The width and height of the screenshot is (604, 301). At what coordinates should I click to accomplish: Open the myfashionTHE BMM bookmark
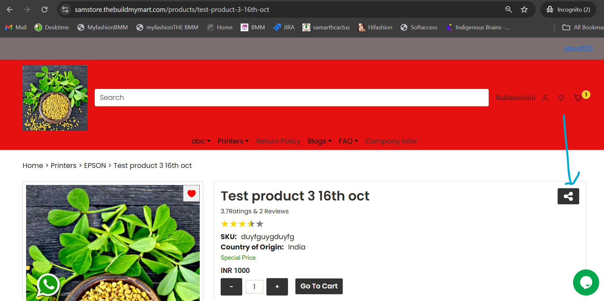[x=167, y=27]
